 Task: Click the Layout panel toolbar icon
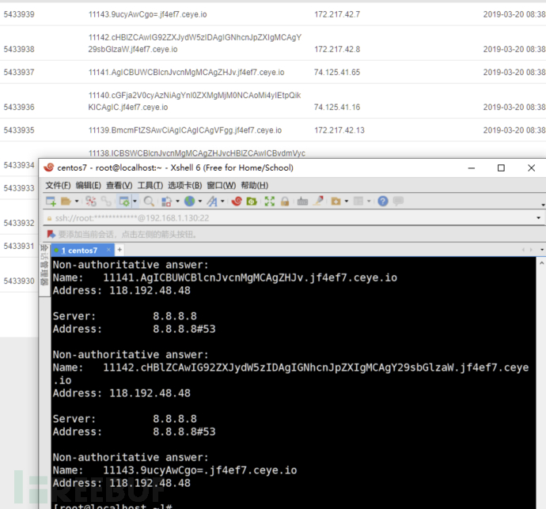[358, 201]
